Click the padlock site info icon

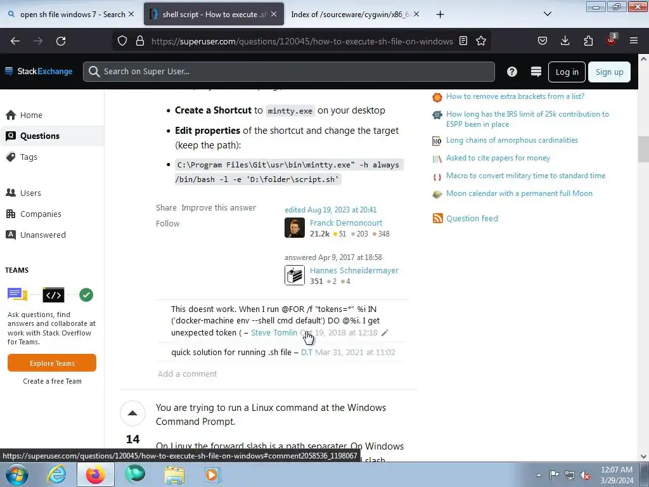pos(140,41)
